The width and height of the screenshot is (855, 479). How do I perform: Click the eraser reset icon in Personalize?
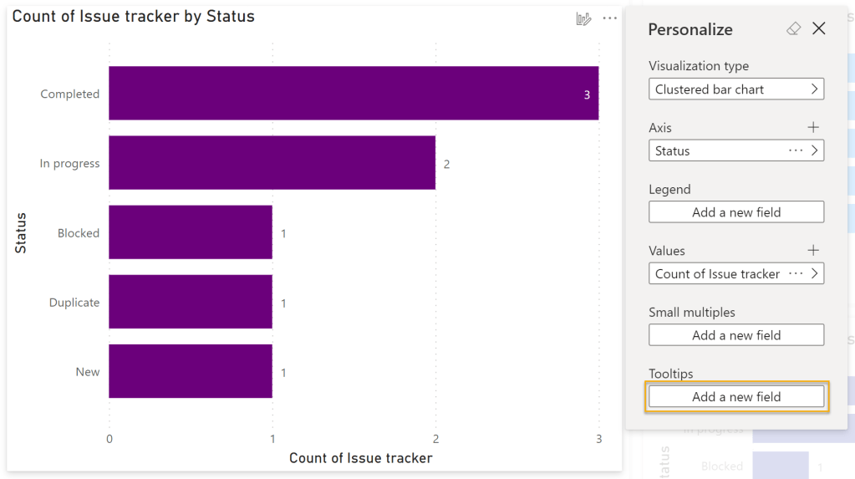click(x=793, y=29)
